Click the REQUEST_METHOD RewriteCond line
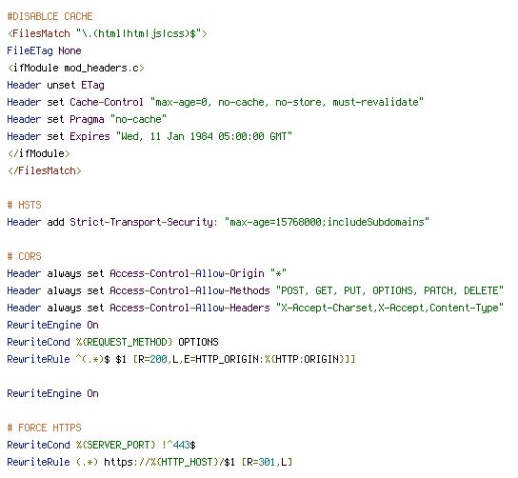The width and height of the screenshot is (518, 478). [x=112, y=342]
